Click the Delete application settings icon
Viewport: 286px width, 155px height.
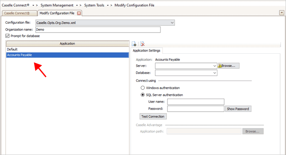142,44
